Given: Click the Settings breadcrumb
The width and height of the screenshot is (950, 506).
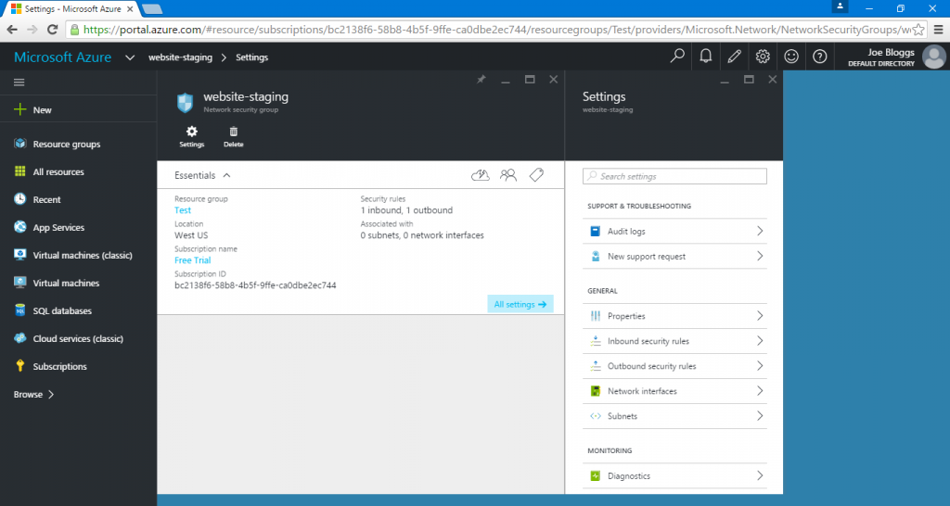Looking at the screenshot, I should click(252, 57).
